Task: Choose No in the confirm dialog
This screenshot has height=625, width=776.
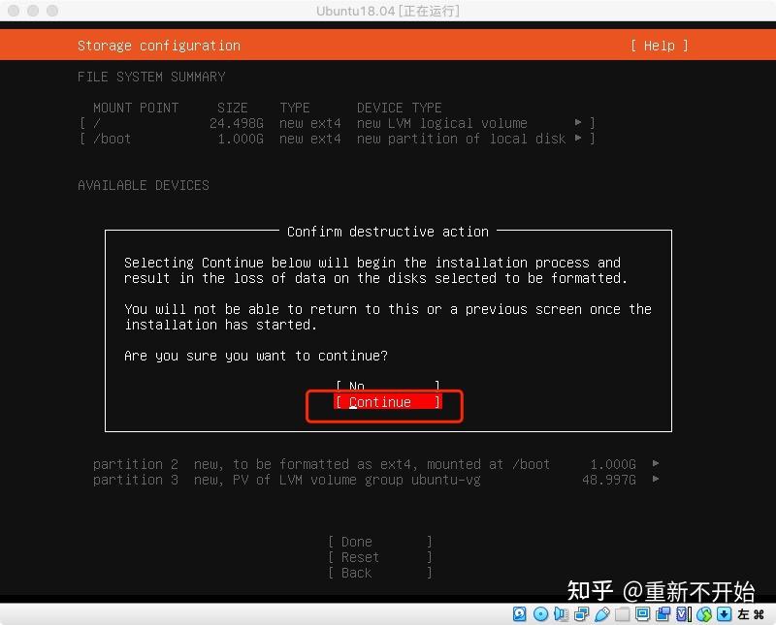Action: pos(387,386)
